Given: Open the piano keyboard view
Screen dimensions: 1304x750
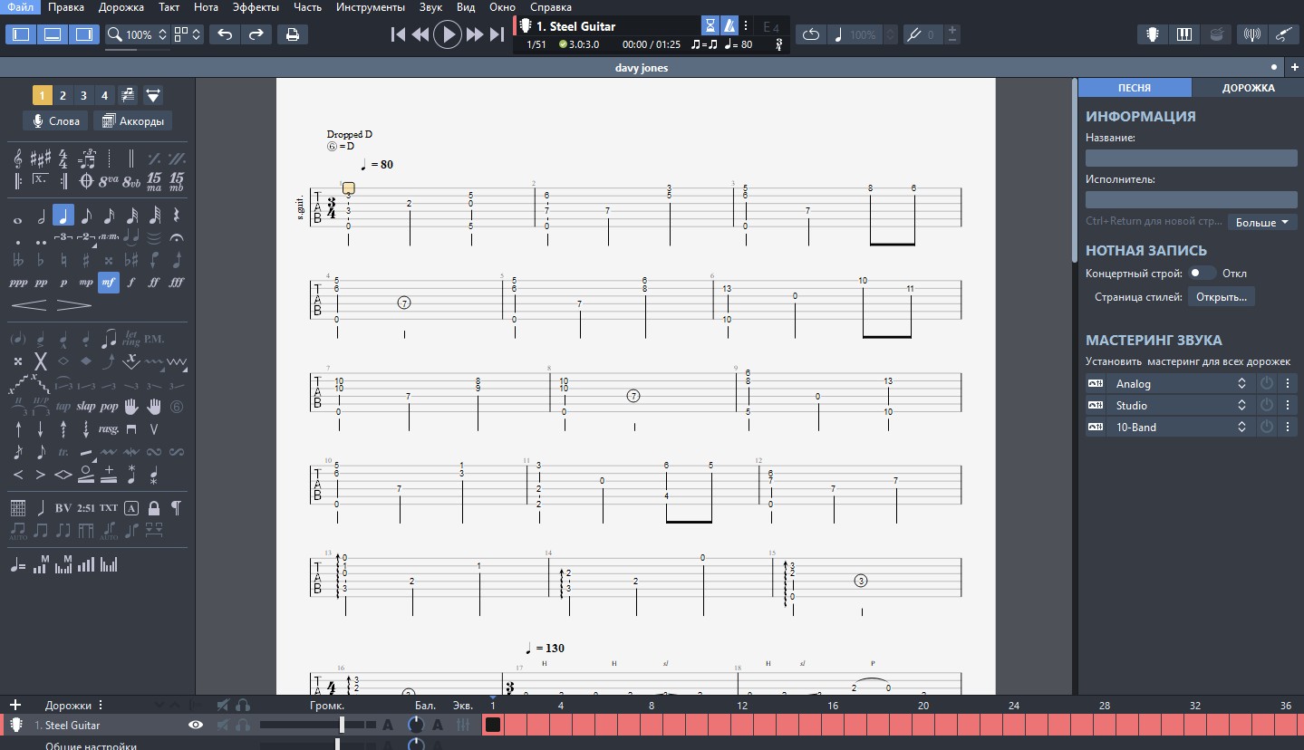Looking at the screenshot, I should (x=1184, y=34).
